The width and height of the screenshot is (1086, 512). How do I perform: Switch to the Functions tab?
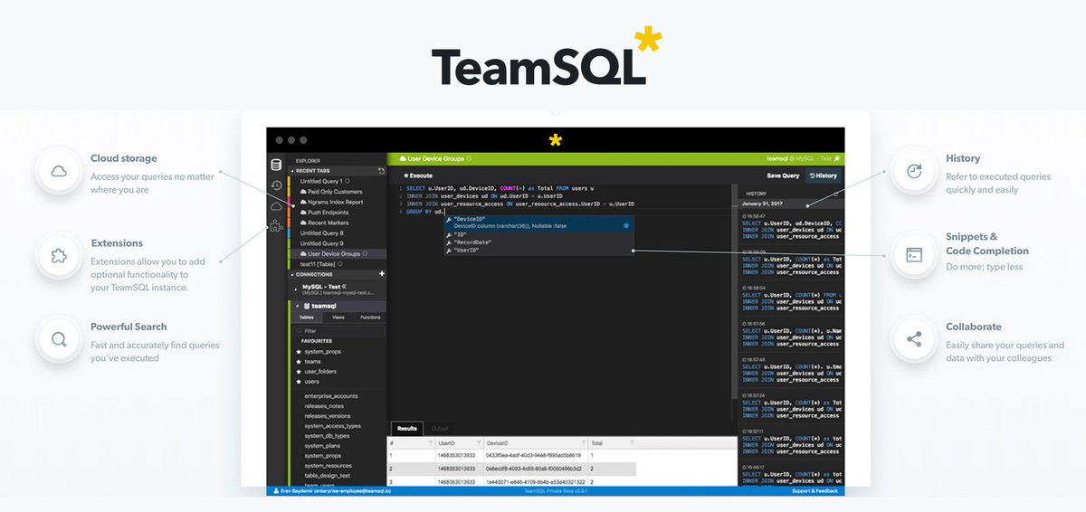tap(370, 318)
